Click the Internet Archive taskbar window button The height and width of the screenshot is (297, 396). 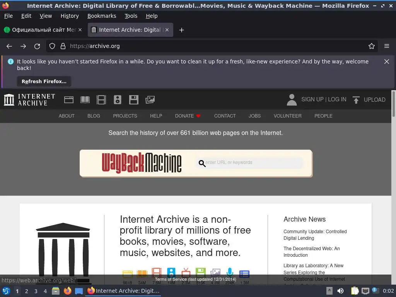tap(123, 291)
